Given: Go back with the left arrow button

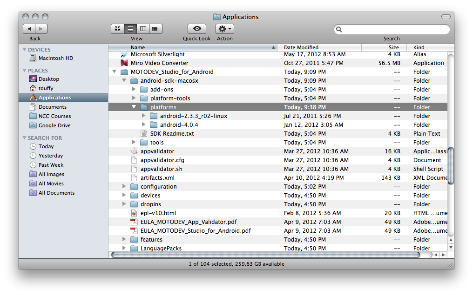Looking at the screenshot, I should [29, 29].
